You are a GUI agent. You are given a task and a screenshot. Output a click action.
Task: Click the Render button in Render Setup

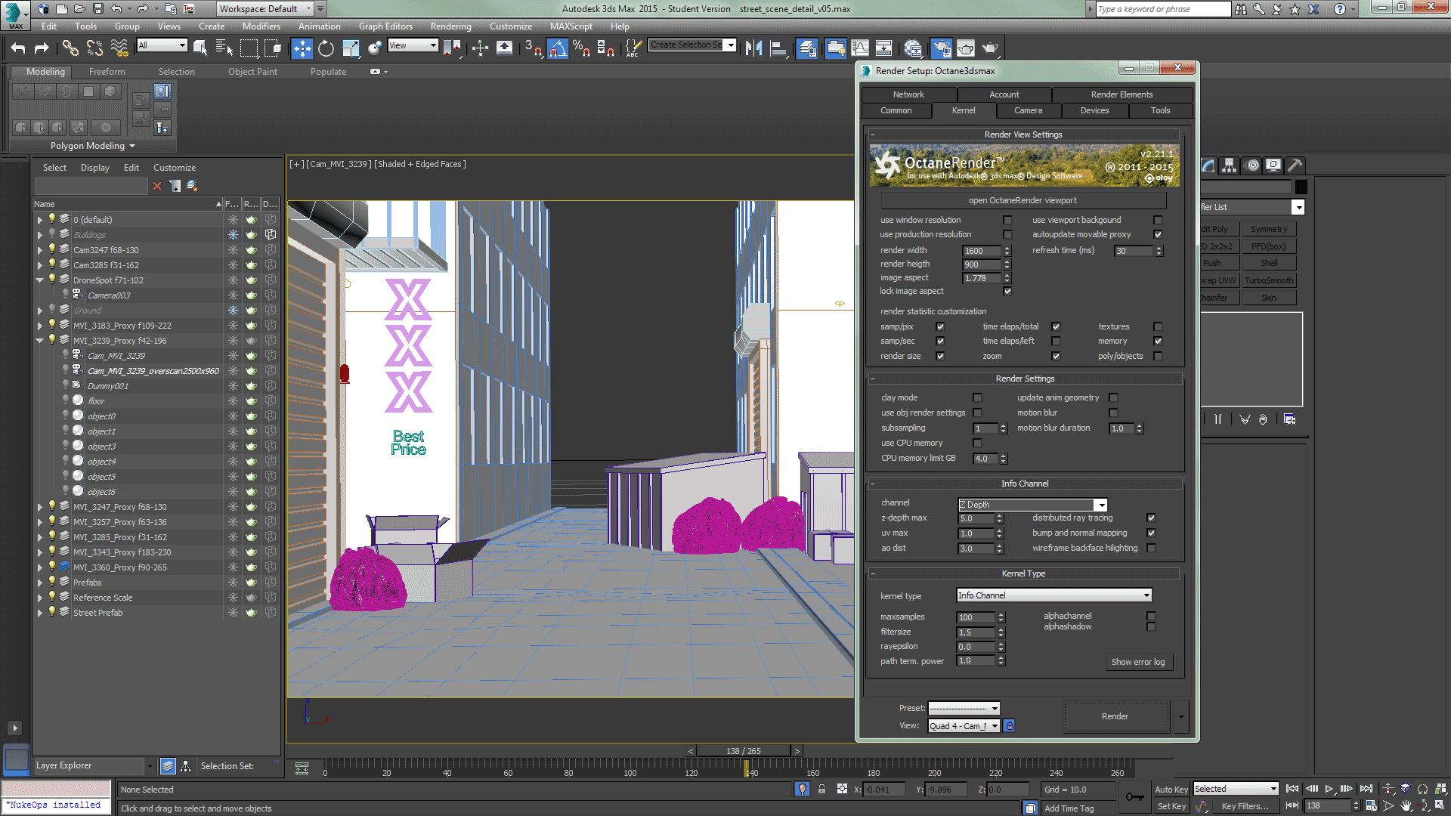[x=1115, y=716]
